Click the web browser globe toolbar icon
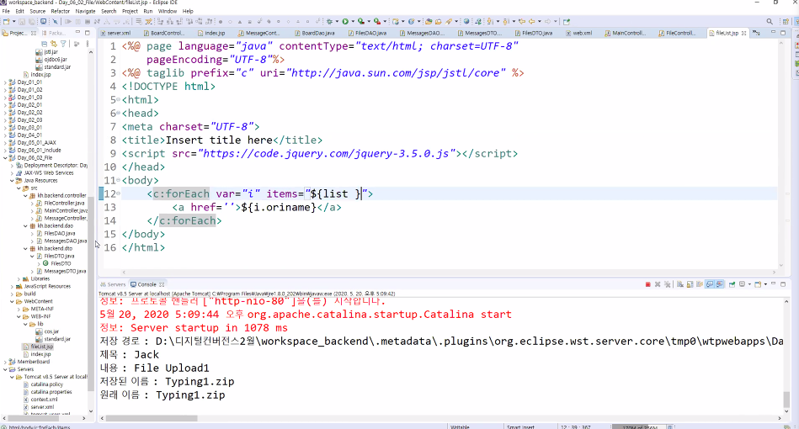The width and height of the screenshot is (799, 429). click(466, 21)
